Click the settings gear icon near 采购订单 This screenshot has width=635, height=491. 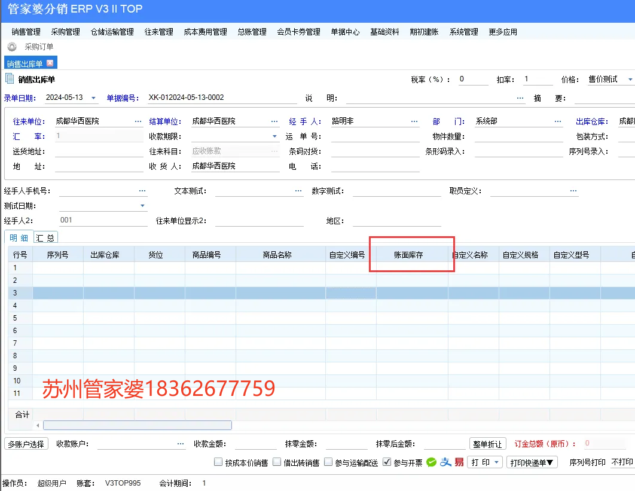click(11, 47)
